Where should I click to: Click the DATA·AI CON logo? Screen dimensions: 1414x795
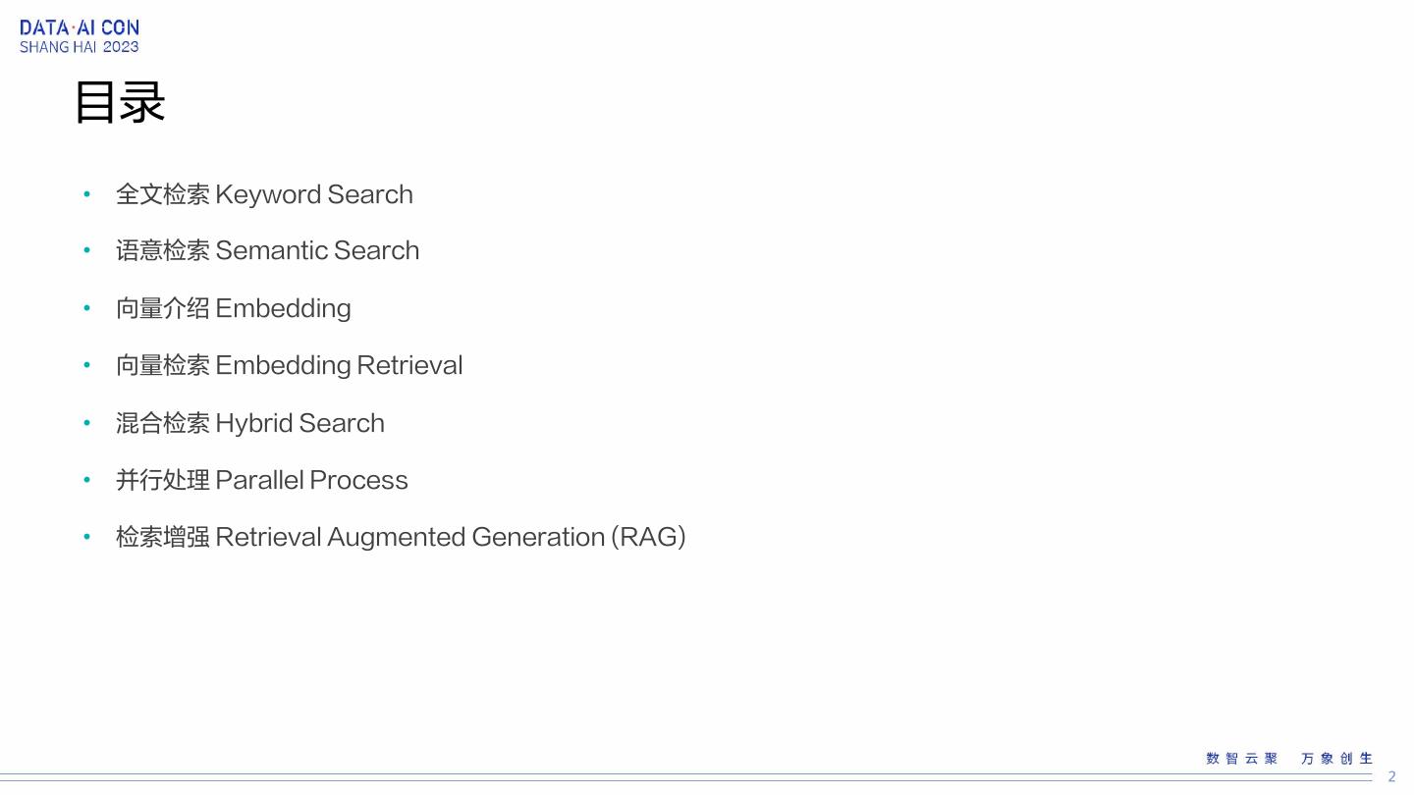[80, 27]
